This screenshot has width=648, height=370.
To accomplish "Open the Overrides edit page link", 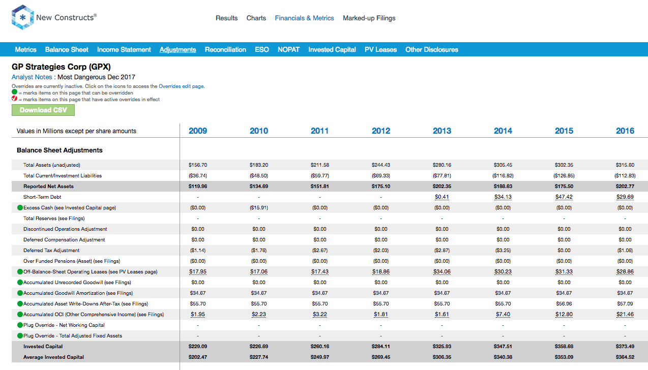I will click(x=181, y=86).
